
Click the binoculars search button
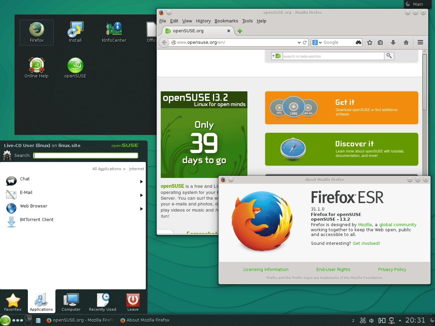(359, 42)
